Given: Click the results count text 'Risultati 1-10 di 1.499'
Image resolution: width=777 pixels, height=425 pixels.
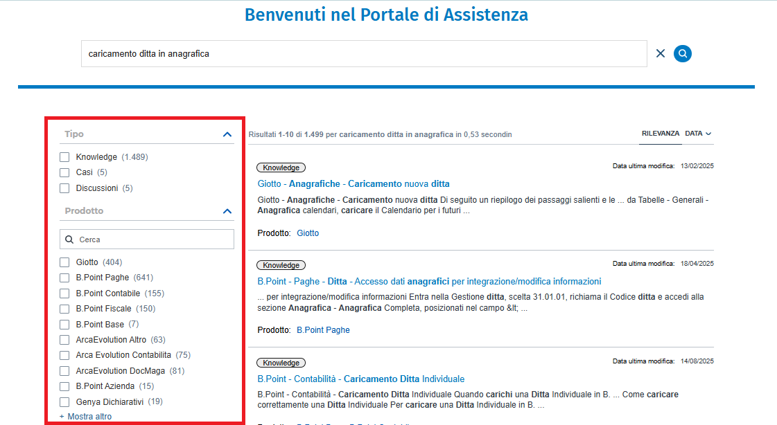Looking at the screenshot, I should 286,134.
